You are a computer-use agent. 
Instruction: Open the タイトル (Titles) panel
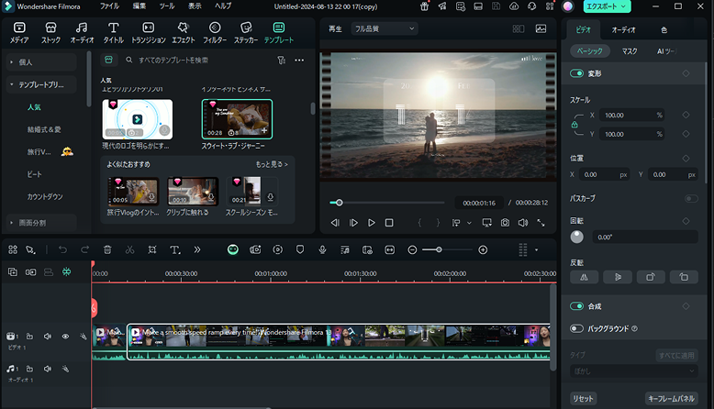[x=113, y=33]
